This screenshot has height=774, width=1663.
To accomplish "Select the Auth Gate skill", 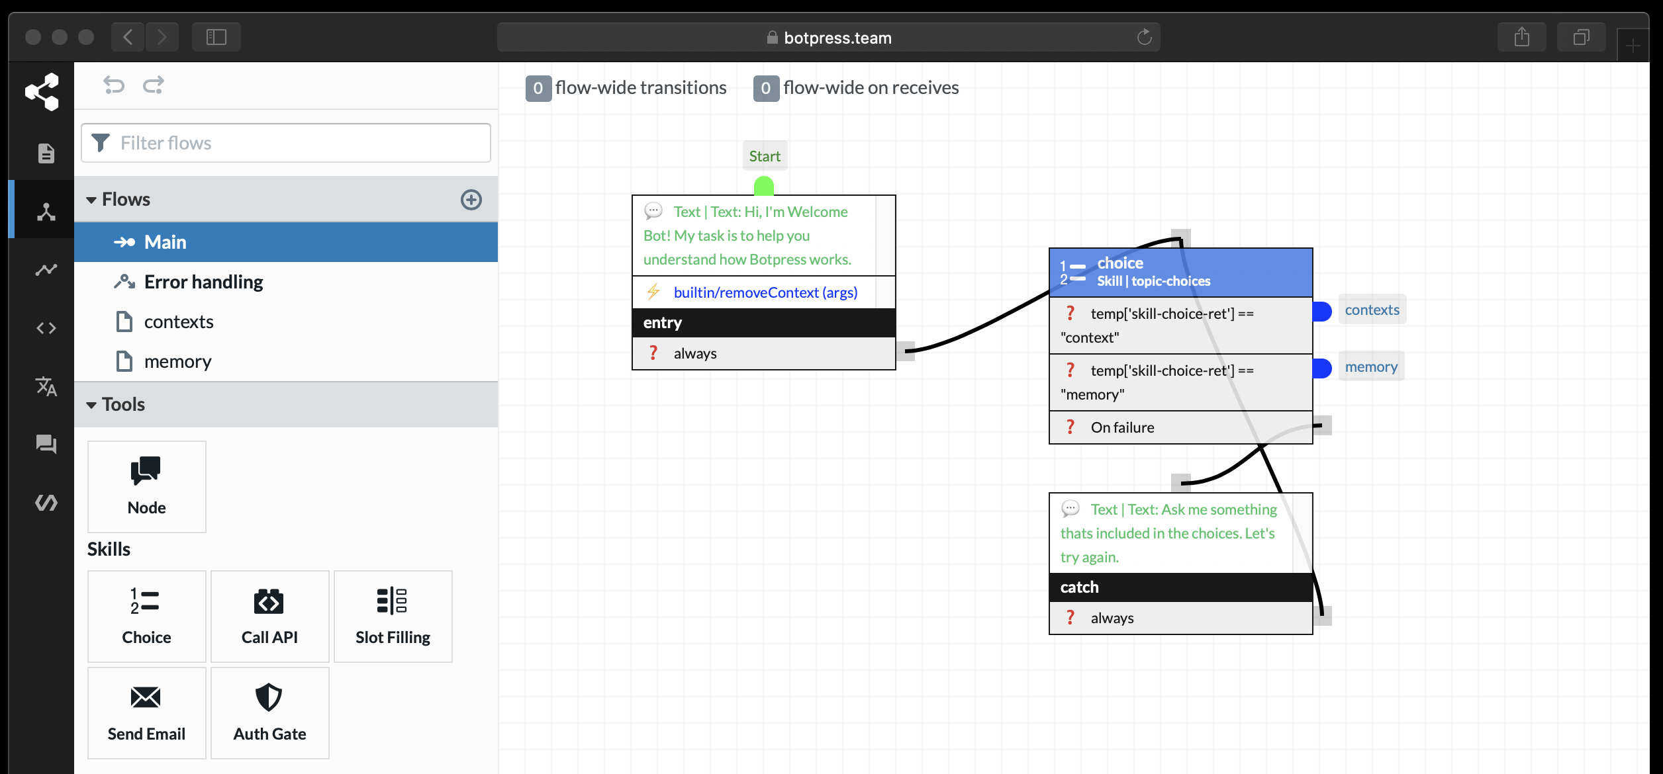I will [x=270, y=712].
